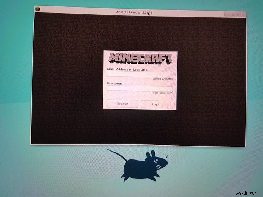Click the Register button

(x=122, y=104)
